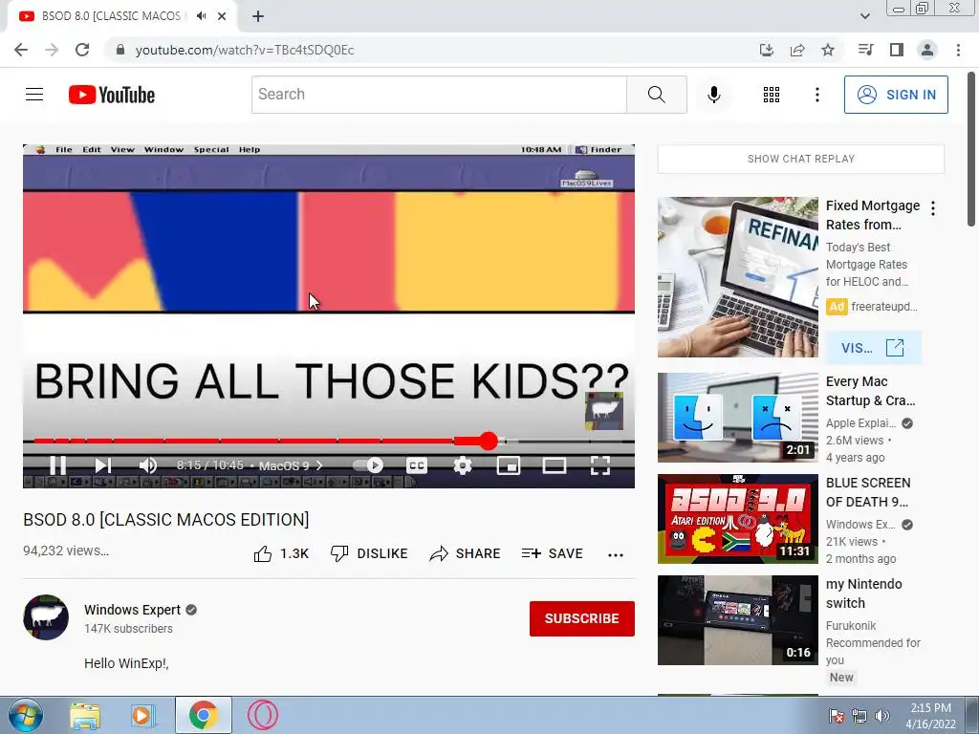This screenshot has height=734, width=979.
Task: Install app via address bar icon
Action: coord(766,50)
